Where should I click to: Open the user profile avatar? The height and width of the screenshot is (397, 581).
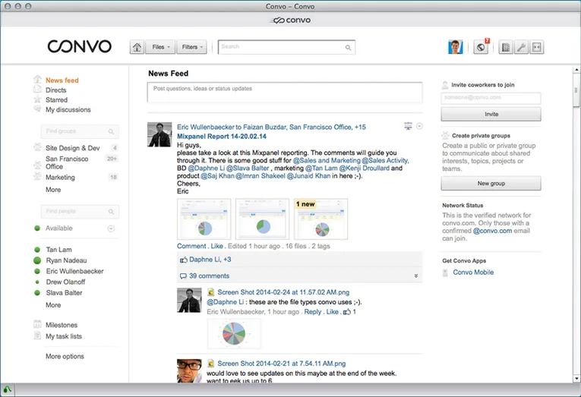(456, 47)
